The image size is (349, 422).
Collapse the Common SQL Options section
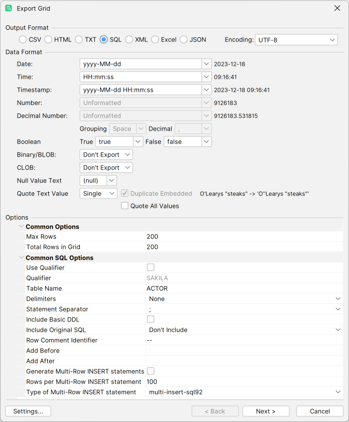[21, 257]
